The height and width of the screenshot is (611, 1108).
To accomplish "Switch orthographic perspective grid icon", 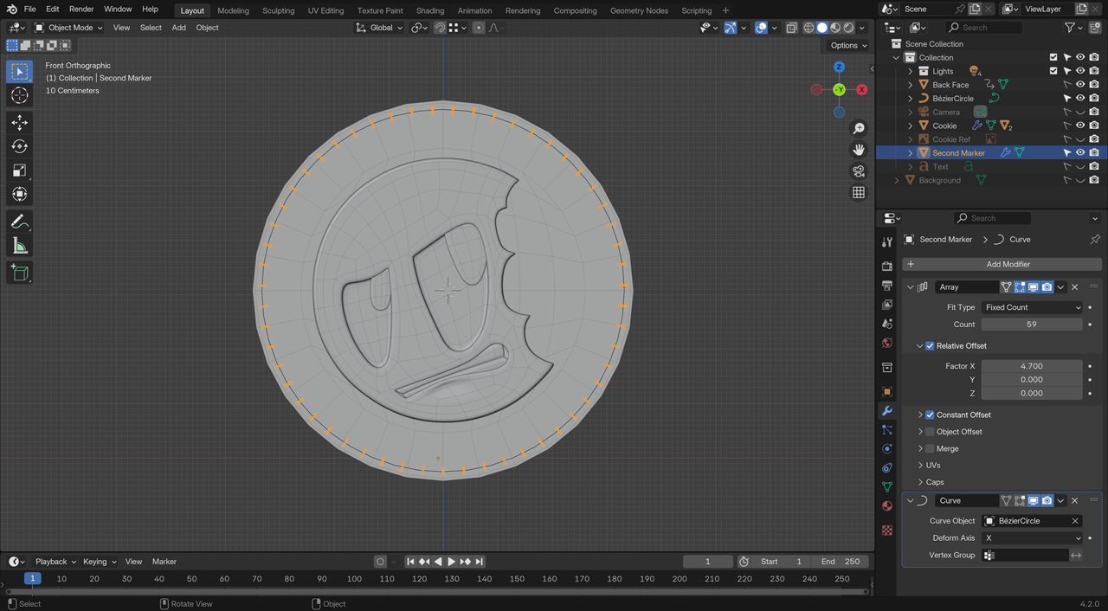I will [x=859, y=192].
